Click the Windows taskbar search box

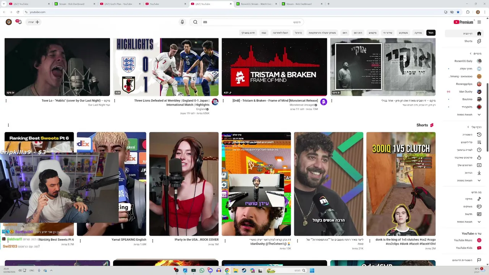coord(287,270)
